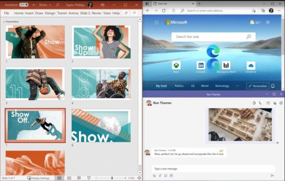
Task: Click the Type a new message box
Action: [213, 169]
